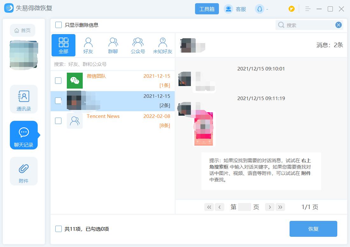This screenshot has height=247, width=350.
Task: Select the 未知好友 unknown friends filter
Action: (162, 45)
